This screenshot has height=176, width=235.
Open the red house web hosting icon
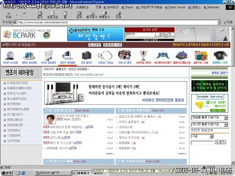coord(182,57)
